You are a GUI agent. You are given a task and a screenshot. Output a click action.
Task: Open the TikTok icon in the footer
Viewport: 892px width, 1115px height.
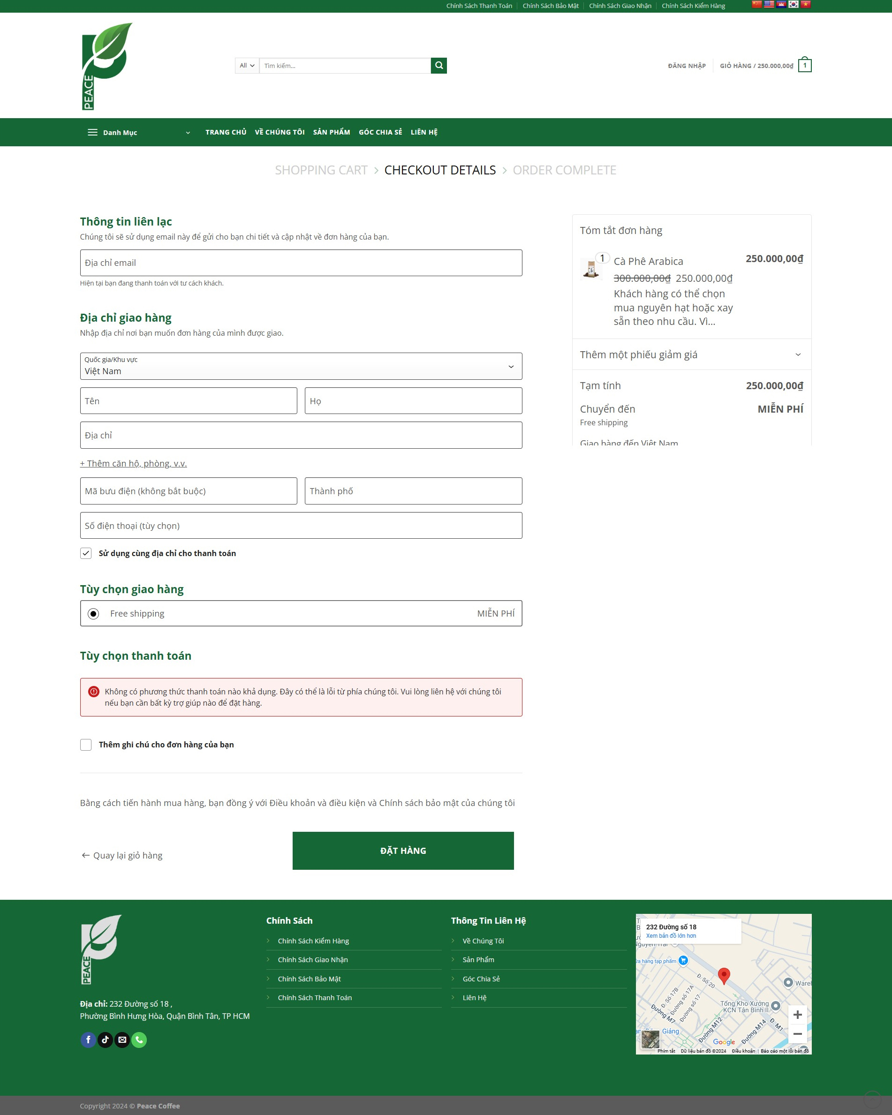(105, 1040)
